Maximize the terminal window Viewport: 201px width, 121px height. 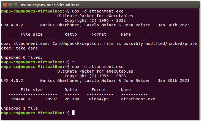16,5
